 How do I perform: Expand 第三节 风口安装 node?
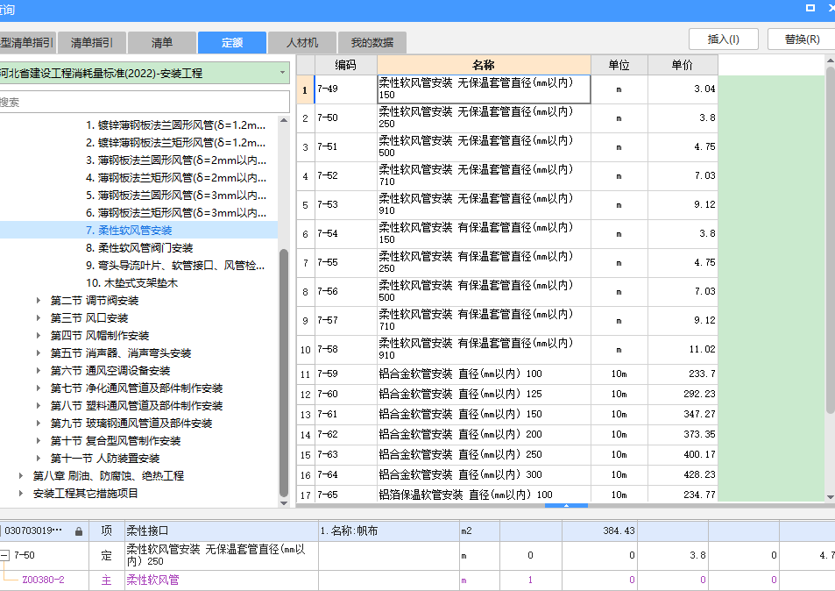[x=39, y=318]
